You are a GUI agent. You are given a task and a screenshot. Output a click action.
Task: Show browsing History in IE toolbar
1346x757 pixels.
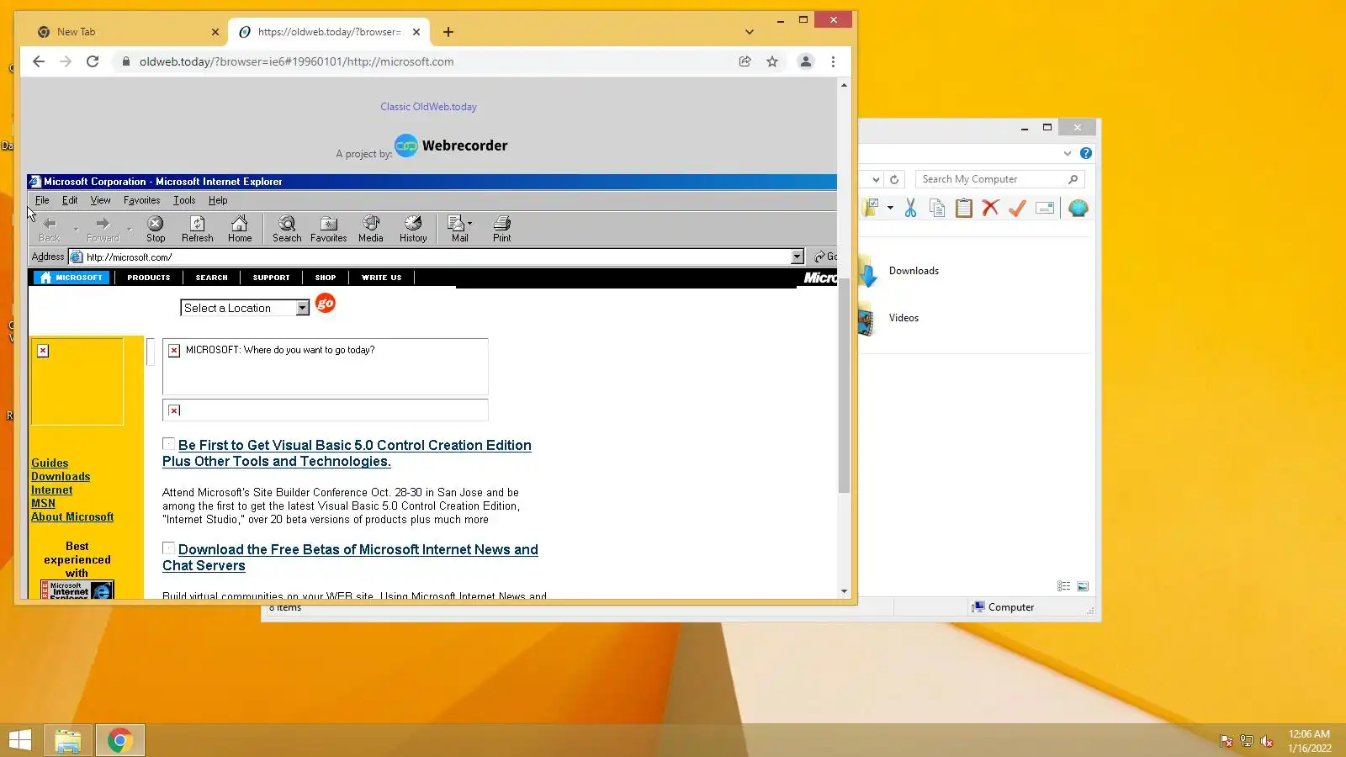(413, 228)
